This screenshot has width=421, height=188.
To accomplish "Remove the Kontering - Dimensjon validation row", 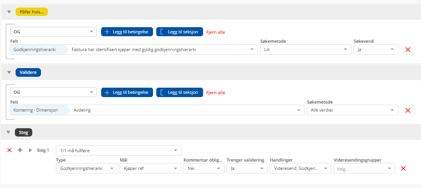I will [408, 110].
